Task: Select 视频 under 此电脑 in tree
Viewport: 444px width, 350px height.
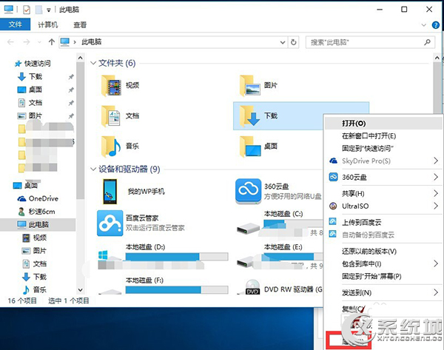Action: point(35,238)
